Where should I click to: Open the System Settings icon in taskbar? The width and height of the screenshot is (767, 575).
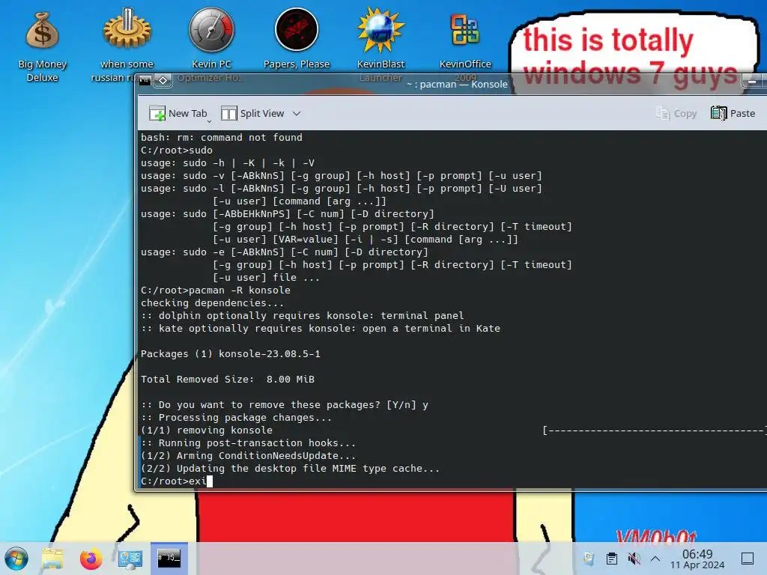(130, 559)
